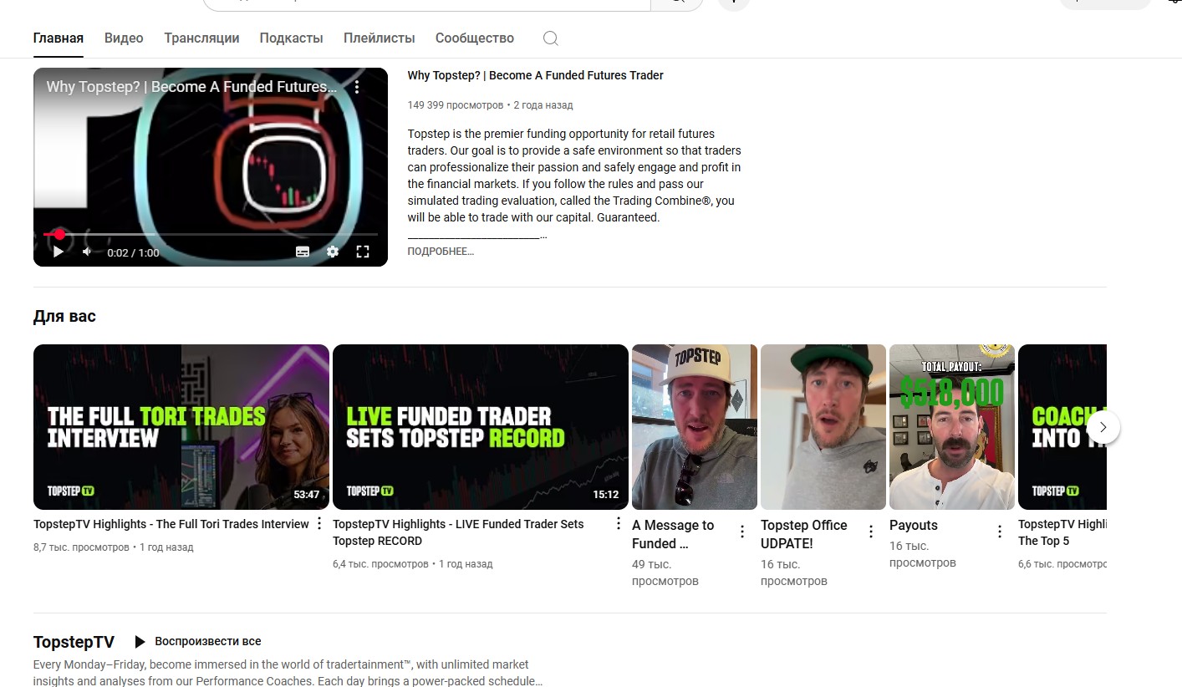Open title TopstepTV Highlights - LIVE Funded Trader Sets
Viewport: 1182px width, 687px height.
(458, 532)
